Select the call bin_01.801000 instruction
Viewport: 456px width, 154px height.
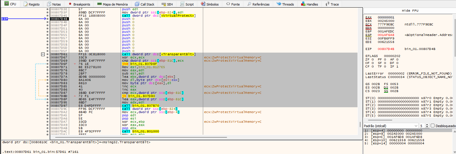141,131
